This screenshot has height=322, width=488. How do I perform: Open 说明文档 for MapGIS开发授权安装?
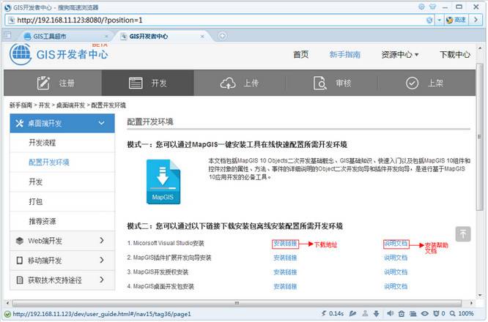pos(396,272)
